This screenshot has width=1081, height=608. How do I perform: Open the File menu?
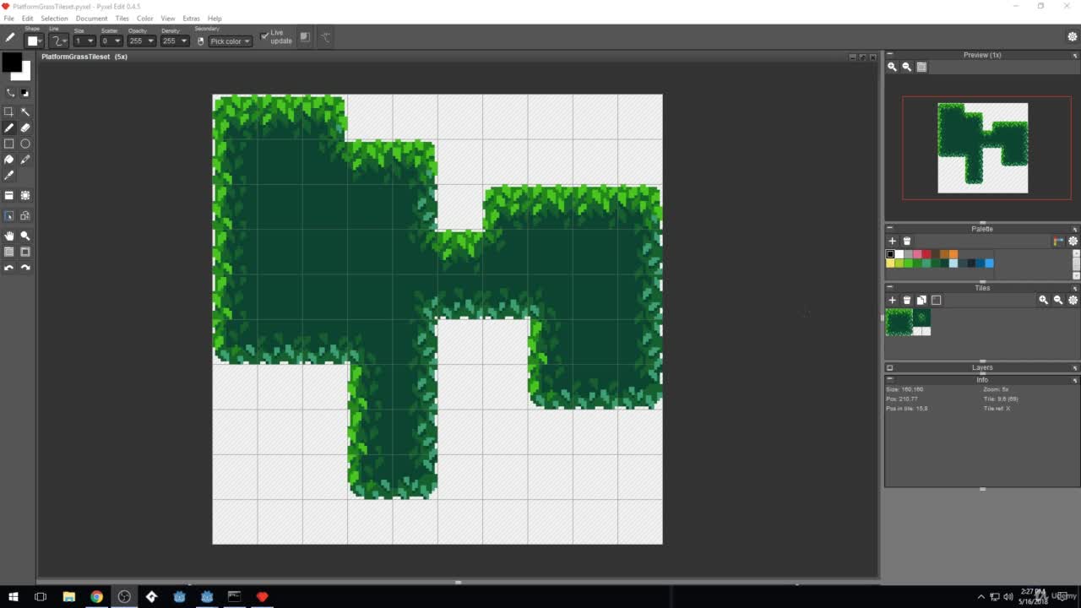(8, 18)
